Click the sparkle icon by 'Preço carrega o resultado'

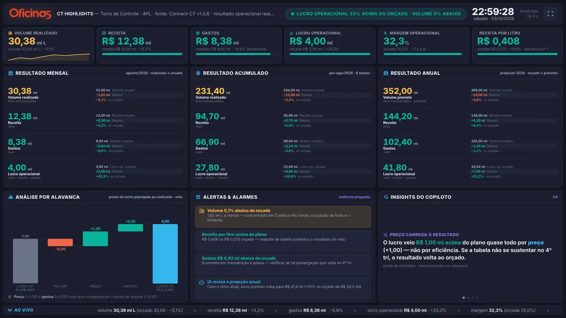[x=386, y=235]
